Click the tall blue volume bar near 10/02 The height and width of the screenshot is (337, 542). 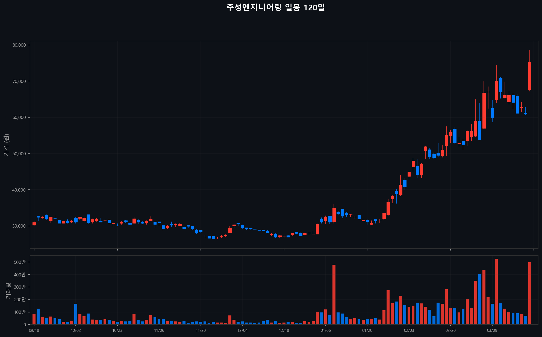[x=76, y=314]
